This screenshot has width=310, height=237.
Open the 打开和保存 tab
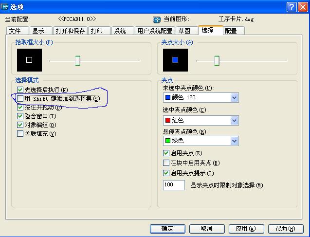[70, 31]
